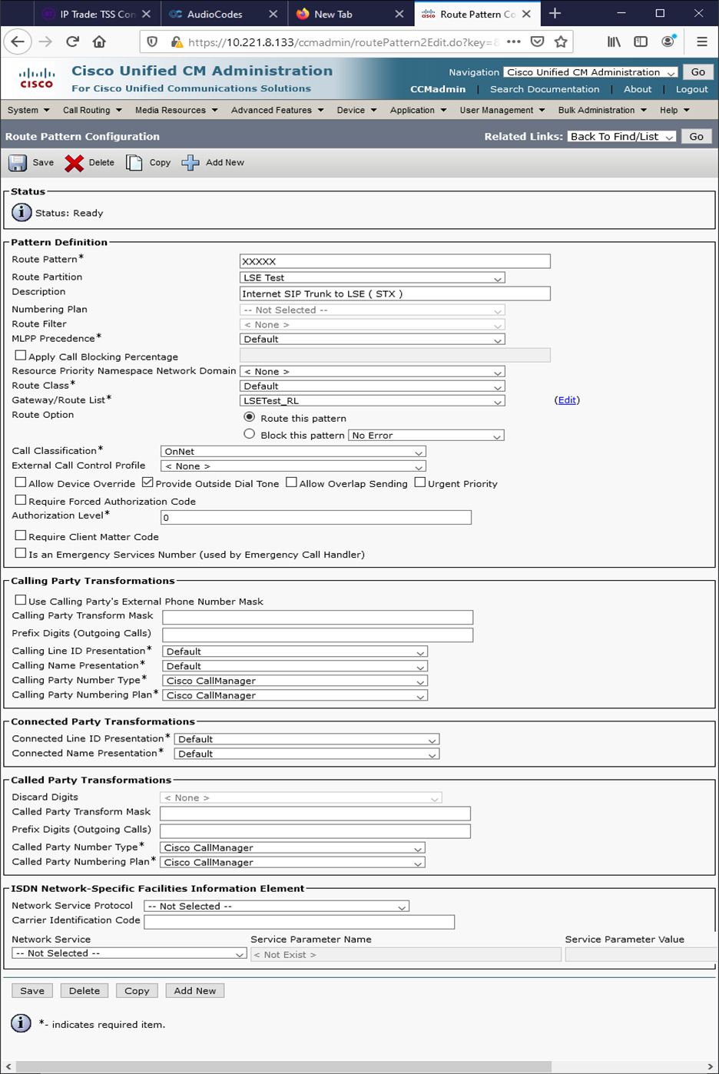This screenshot has width=719, height=1074.
Task: Open the Related Links dropdown
Action: pos(621,137)
